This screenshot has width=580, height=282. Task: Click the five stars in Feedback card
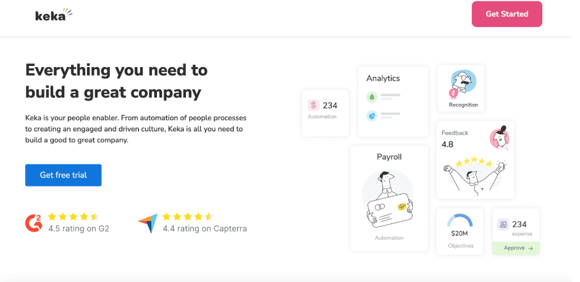(474, 163)
